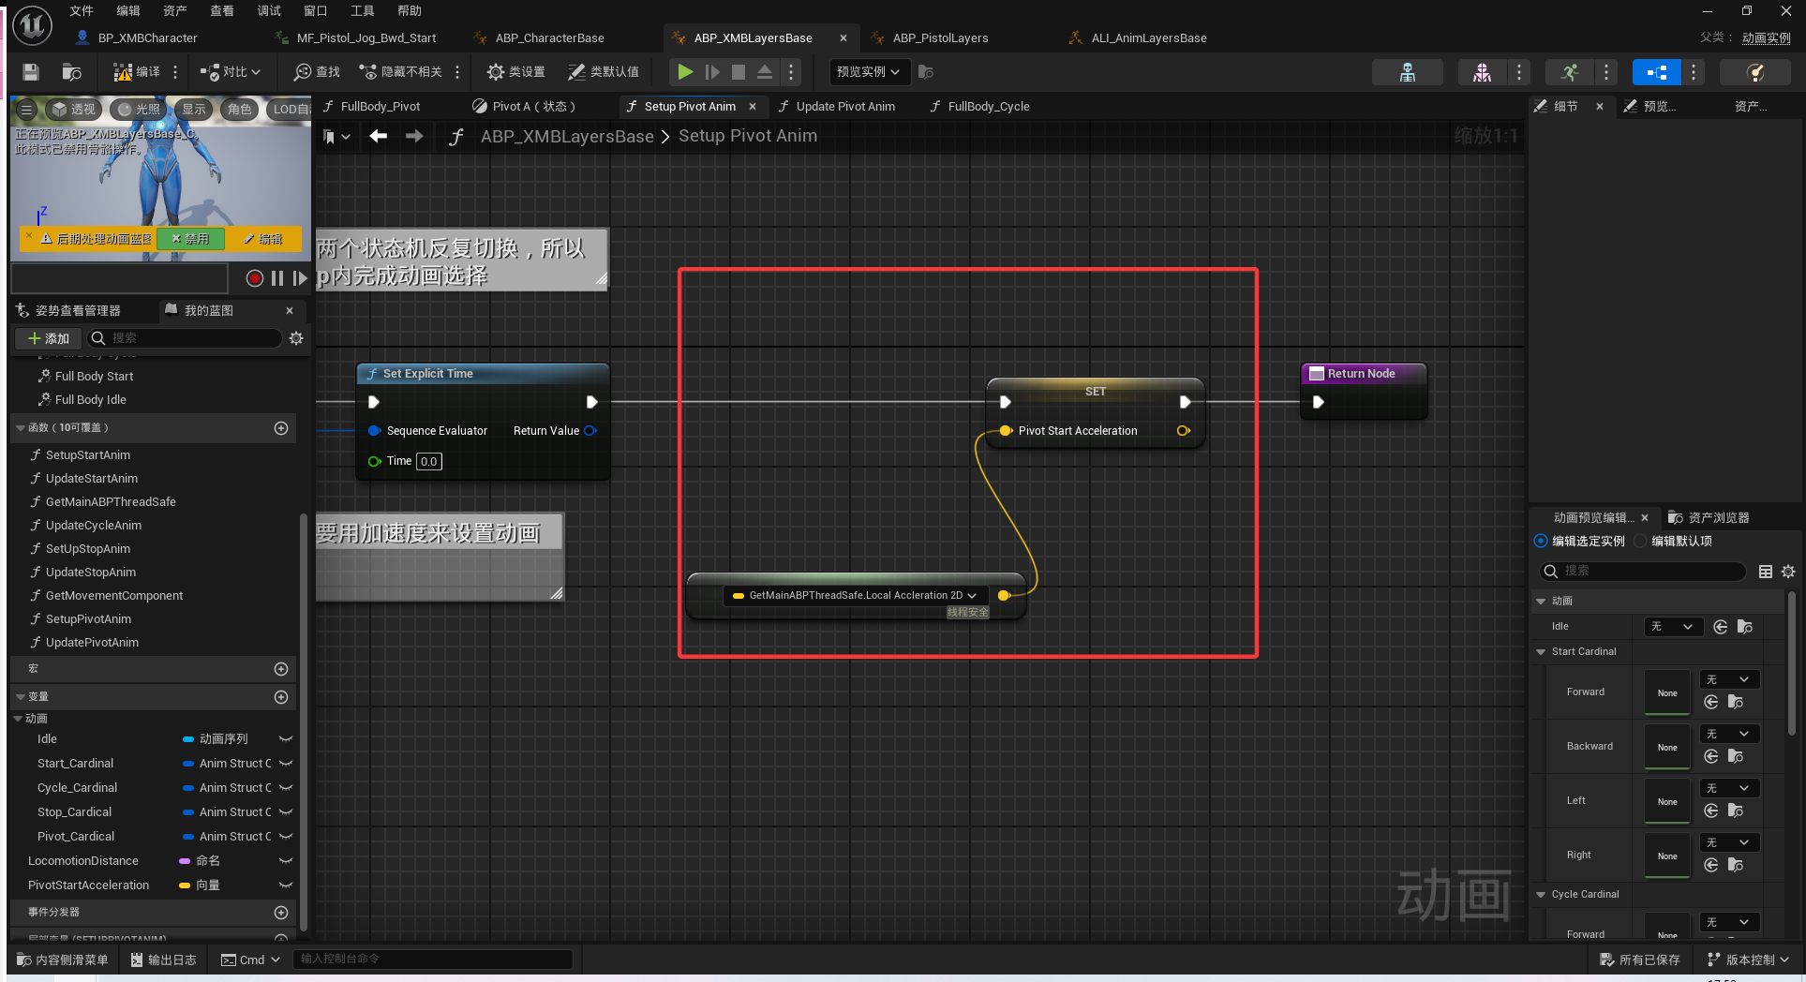Start simulation with the green play button
This screenshot has width=1806, height=982.
(685, 72)
